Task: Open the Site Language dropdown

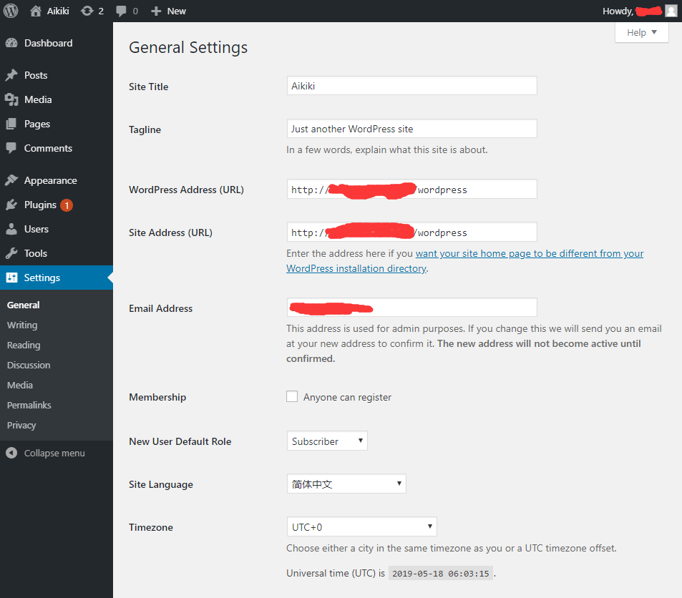Action: (346, 484)
